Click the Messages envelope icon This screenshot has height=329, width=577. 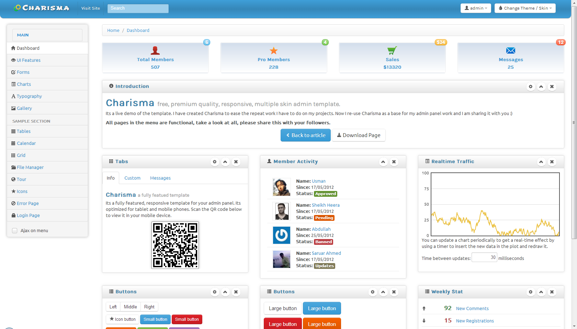(x=511, y=50)
